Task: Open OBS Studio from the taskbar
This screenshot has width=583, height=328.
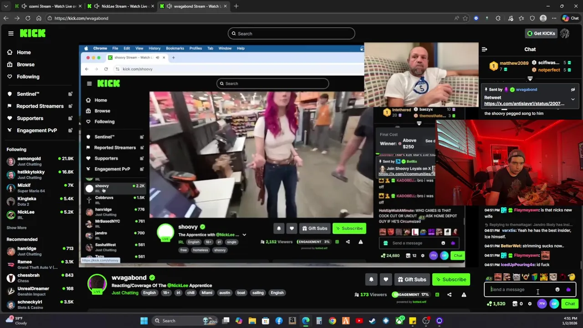Action: click(426, 321)
